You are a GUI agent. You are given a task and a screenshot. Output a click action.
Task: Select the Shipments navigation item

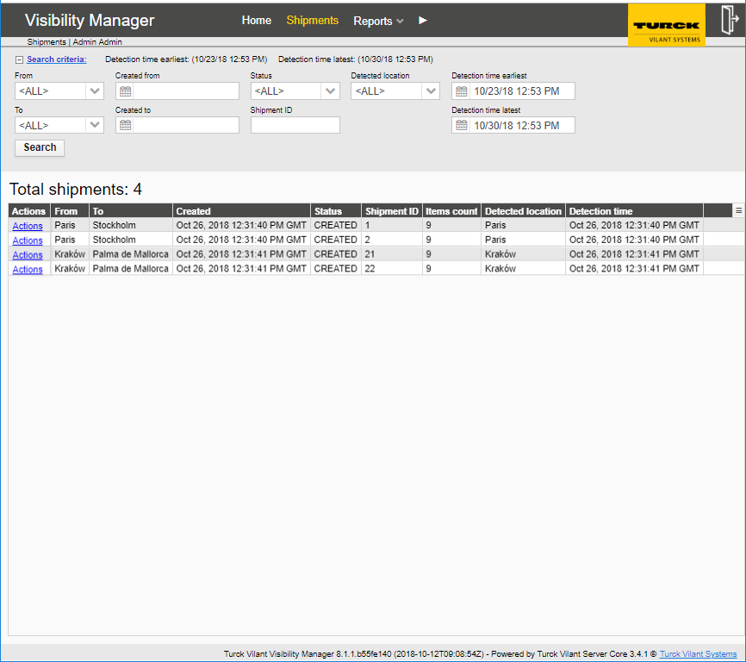(x=312, y=21)
